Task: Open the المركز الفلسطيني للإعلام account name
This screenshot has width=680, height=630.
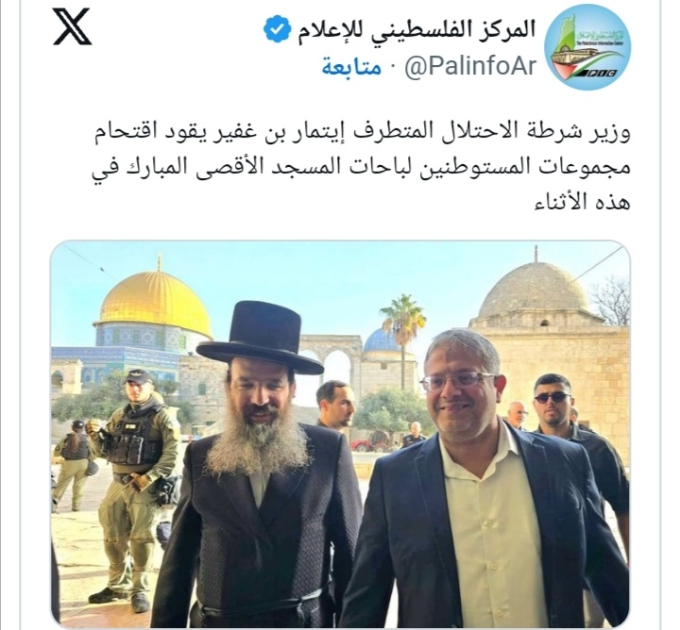Action: coord(416,29)
